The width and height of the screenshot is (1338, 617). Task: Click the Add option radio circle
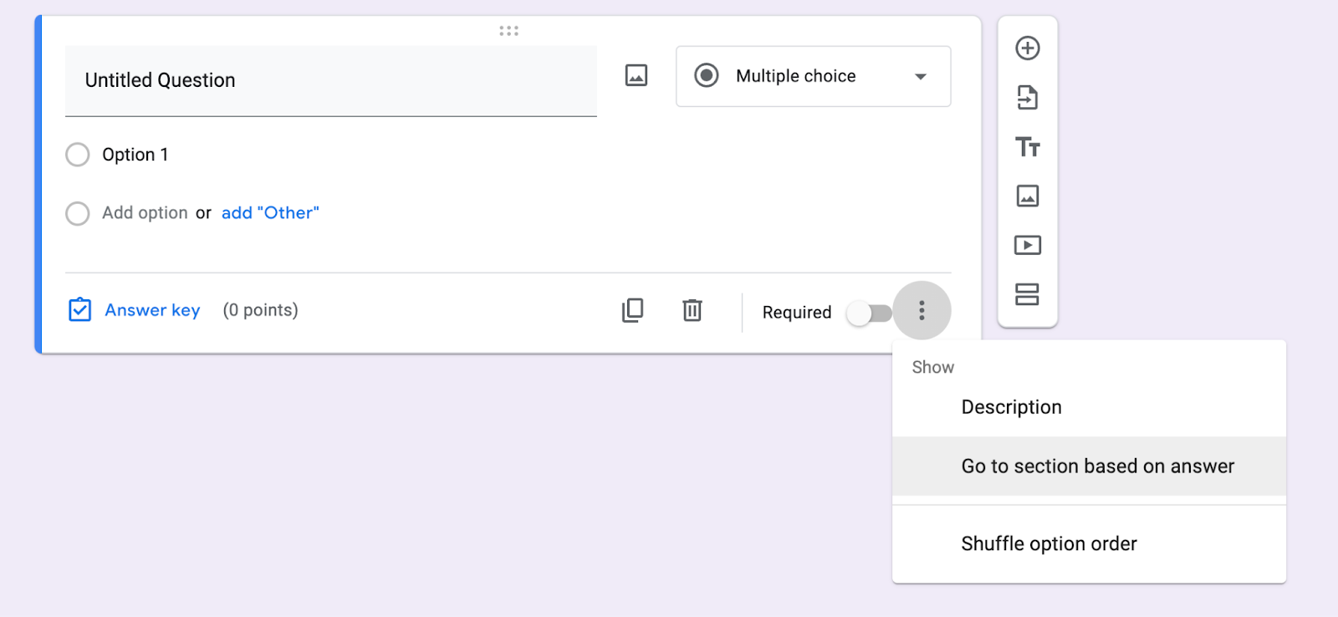pos(78,213)
